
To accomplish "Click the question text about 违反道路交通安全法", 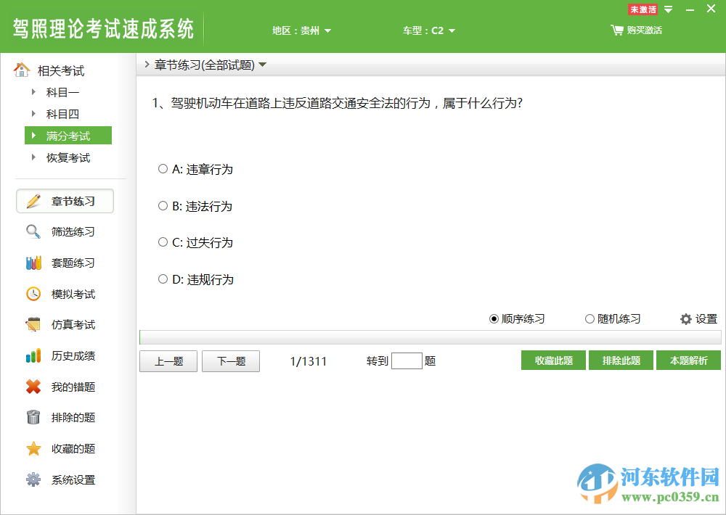I will coord(337,103).
